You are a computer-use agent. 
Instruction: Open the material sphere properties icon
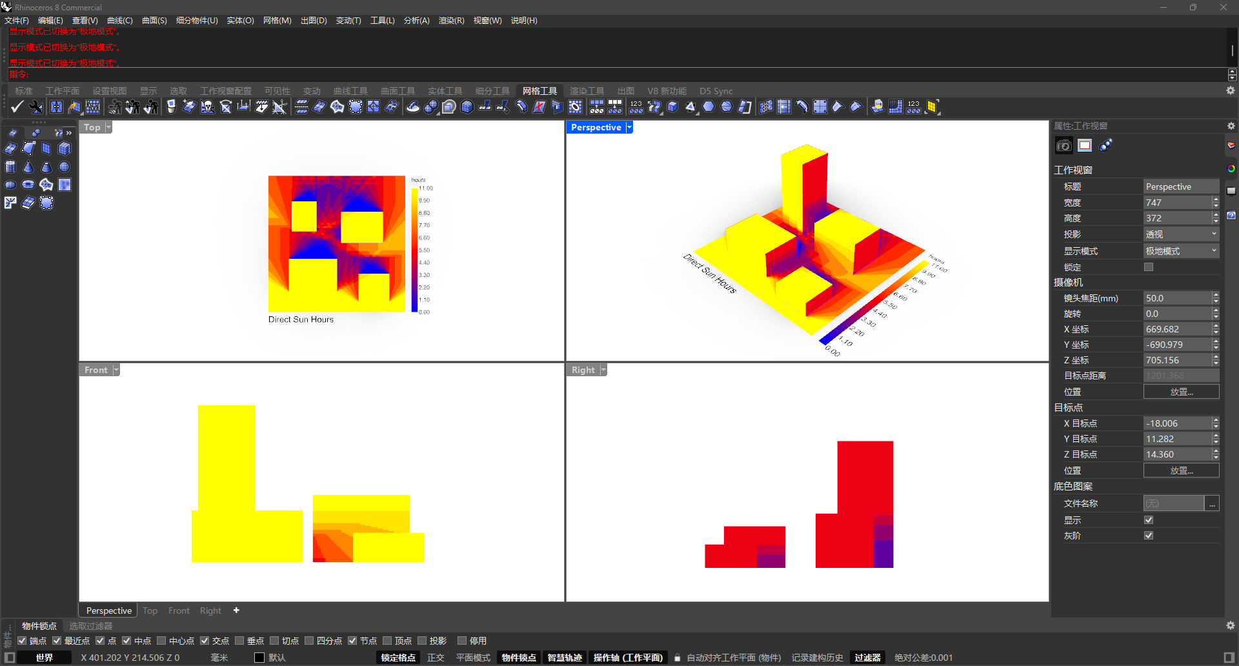tap(1106, 145)
